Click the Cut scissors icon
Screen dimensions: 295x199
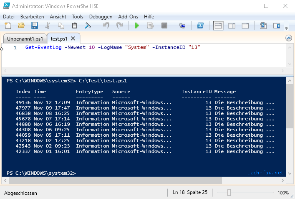coord(48,26)
